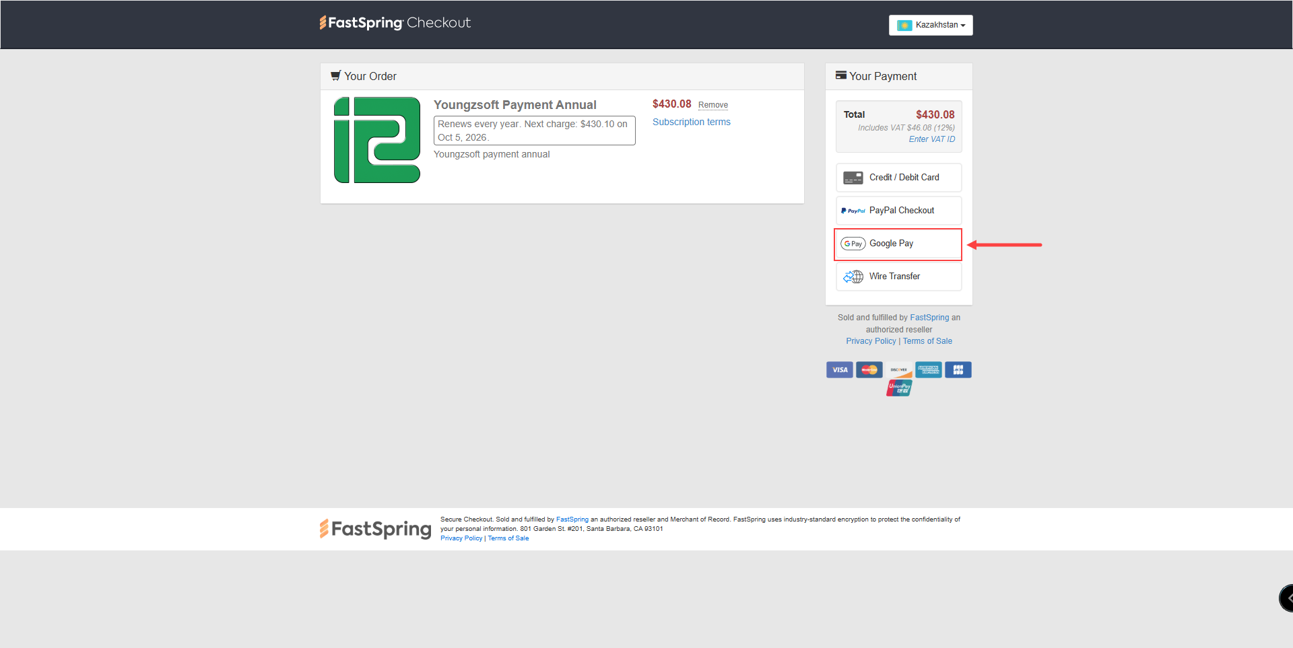Remove the Youngzsoft Payment Annual item
This screenshot has width=1293, height=648.
coord(712,105)
